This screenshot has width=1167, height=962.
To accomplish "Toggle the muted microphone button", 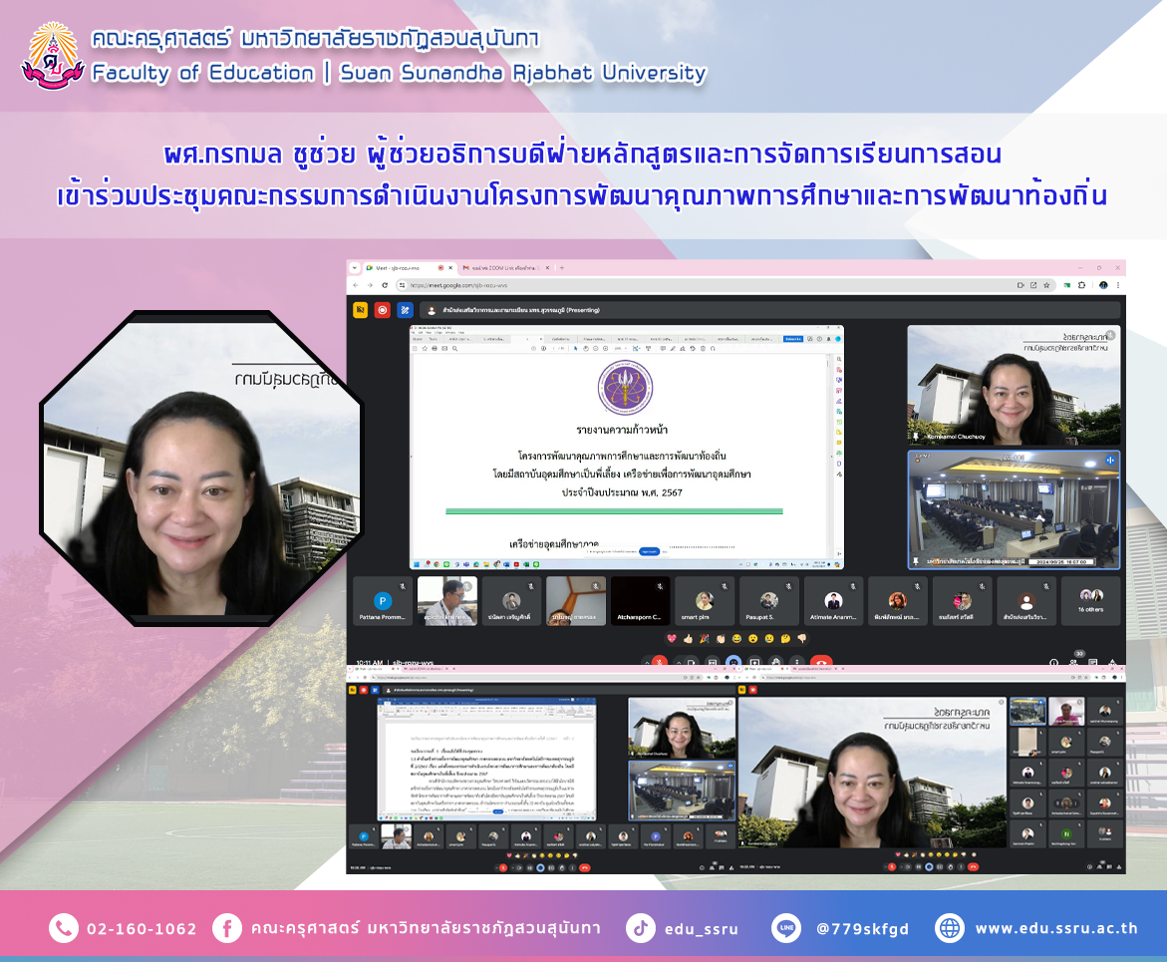I will [658, 662].
